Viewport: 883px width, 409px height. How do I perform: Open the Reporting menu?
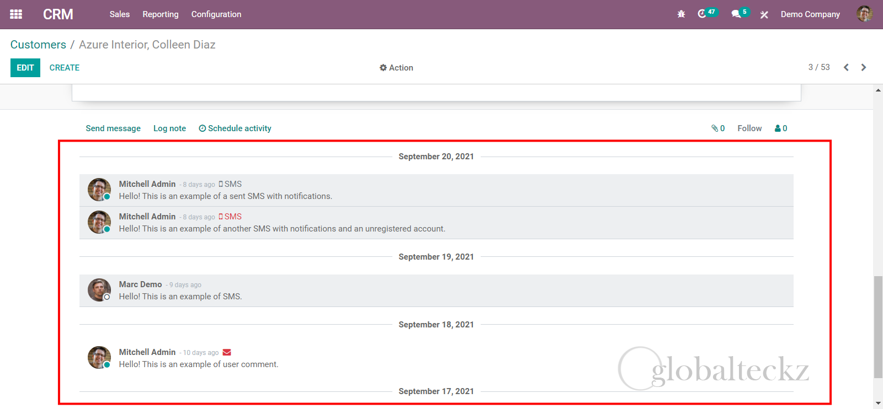click(x=160, y=14)
